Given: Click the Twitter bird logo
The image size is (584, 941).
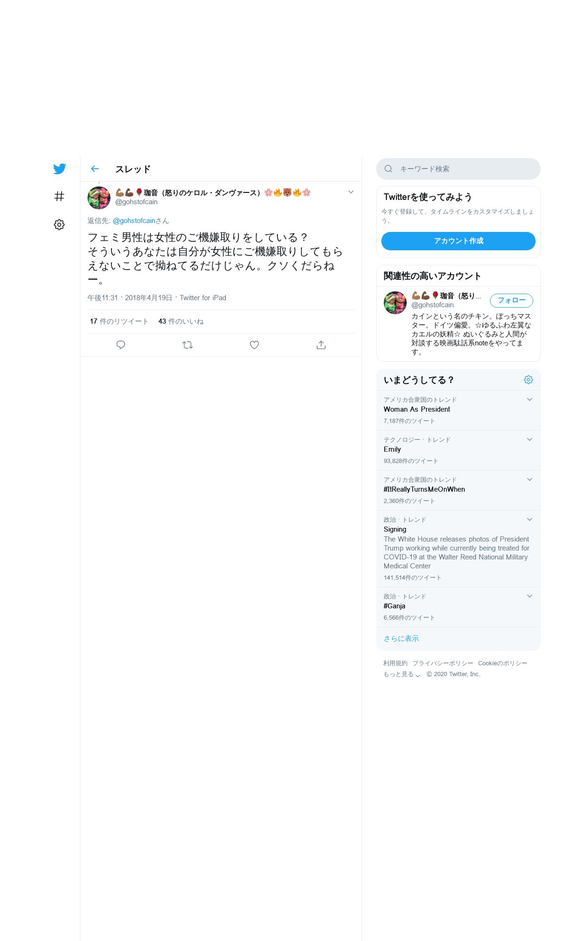Looking at the screenshot, I should 59,169.
